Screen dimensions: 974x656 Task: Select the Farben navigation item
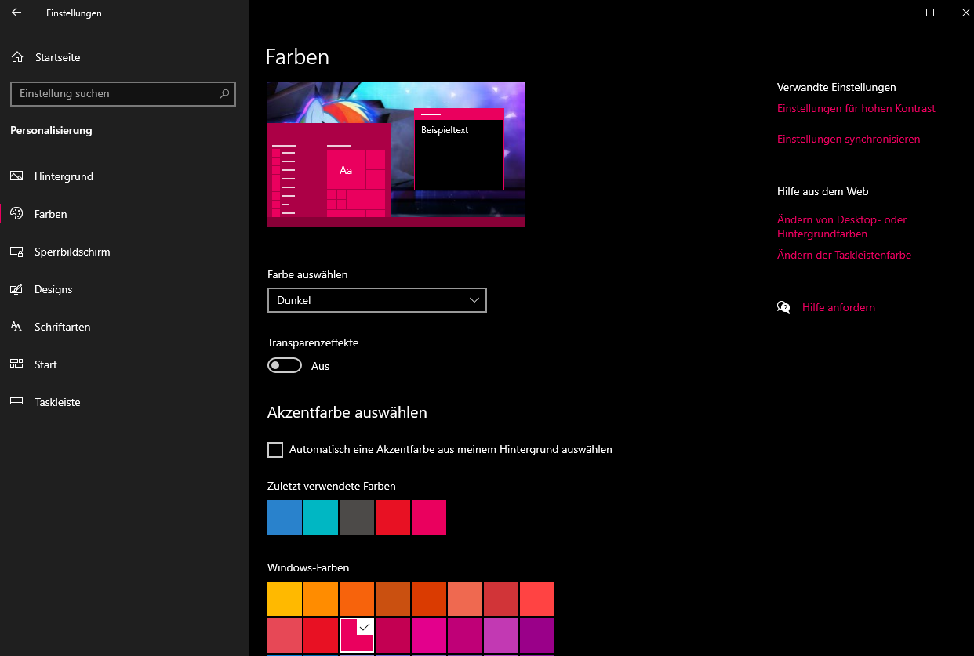(124, 214)
